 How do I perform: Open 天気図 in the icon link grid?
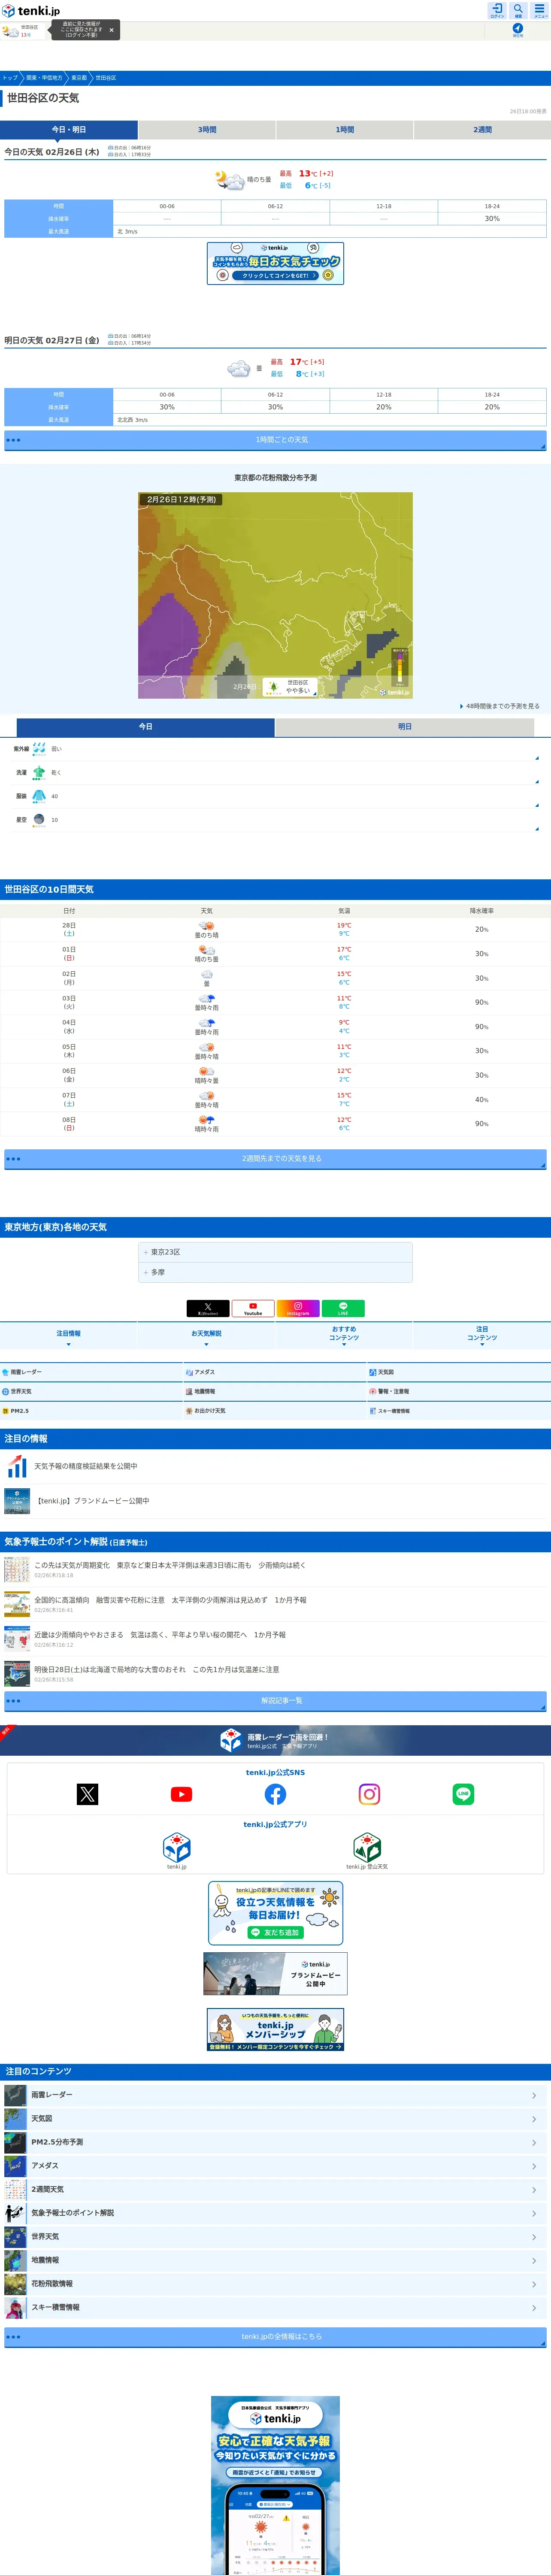coord(459,1372)
